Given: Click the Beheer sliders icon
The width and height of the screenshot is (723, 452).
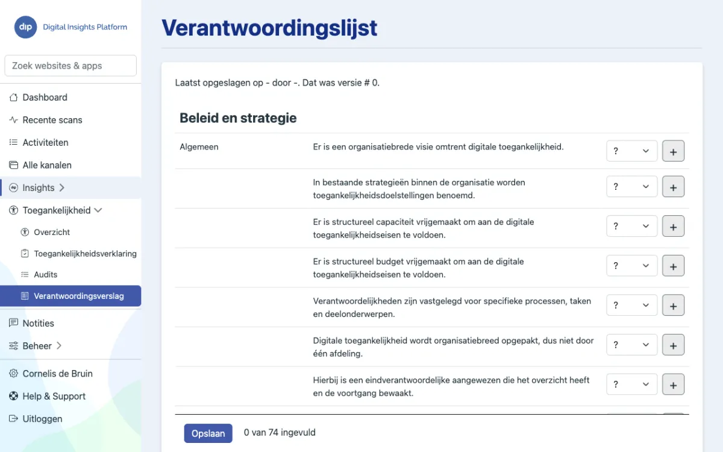Looking at the screenshot, I should 13,346.
